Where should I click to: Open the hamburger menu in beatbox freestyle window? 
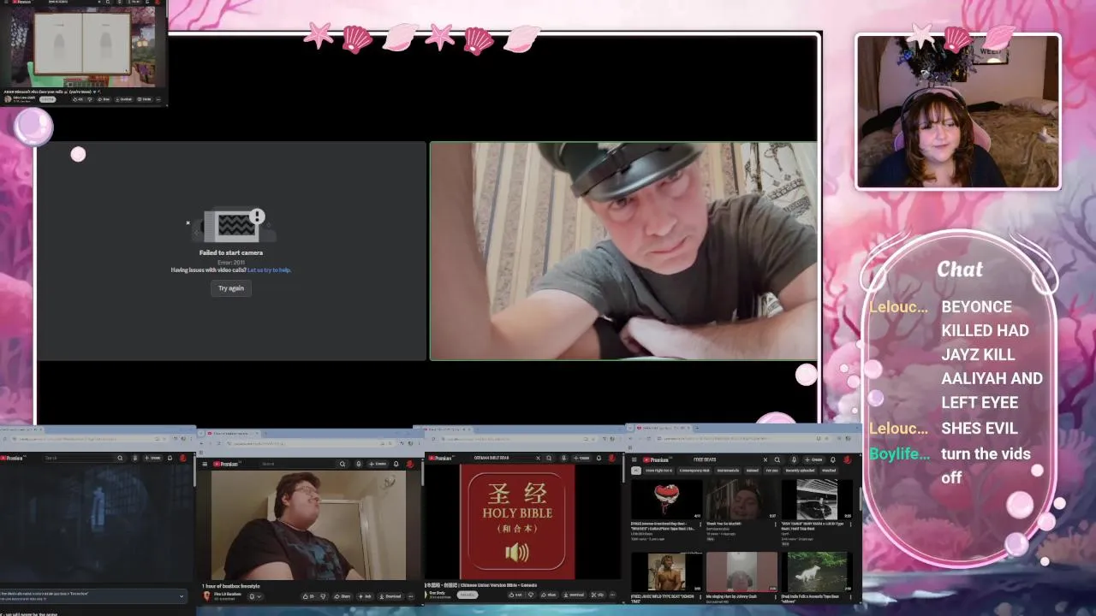(x=205, y=464)
